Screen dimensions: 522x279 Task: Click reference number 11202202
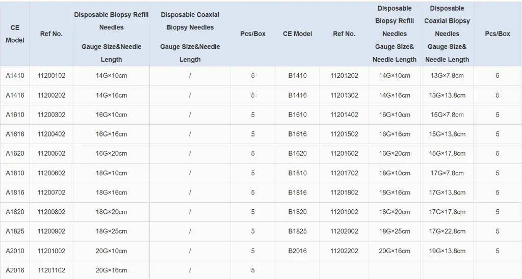(x=344, y=250)
